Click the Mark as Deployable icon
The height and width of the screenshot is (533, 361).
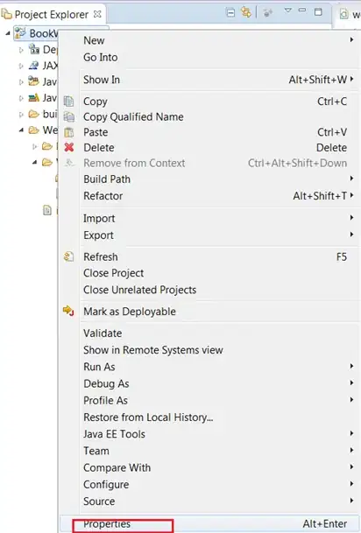coord(68,311)
